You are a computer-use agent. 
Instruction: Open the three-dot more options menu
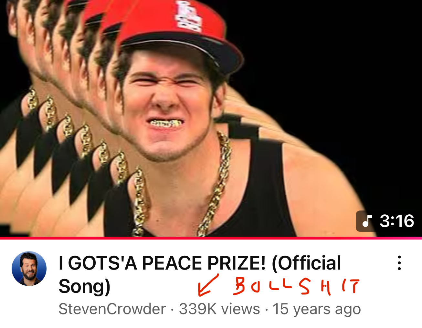click(x=399, y=263)
